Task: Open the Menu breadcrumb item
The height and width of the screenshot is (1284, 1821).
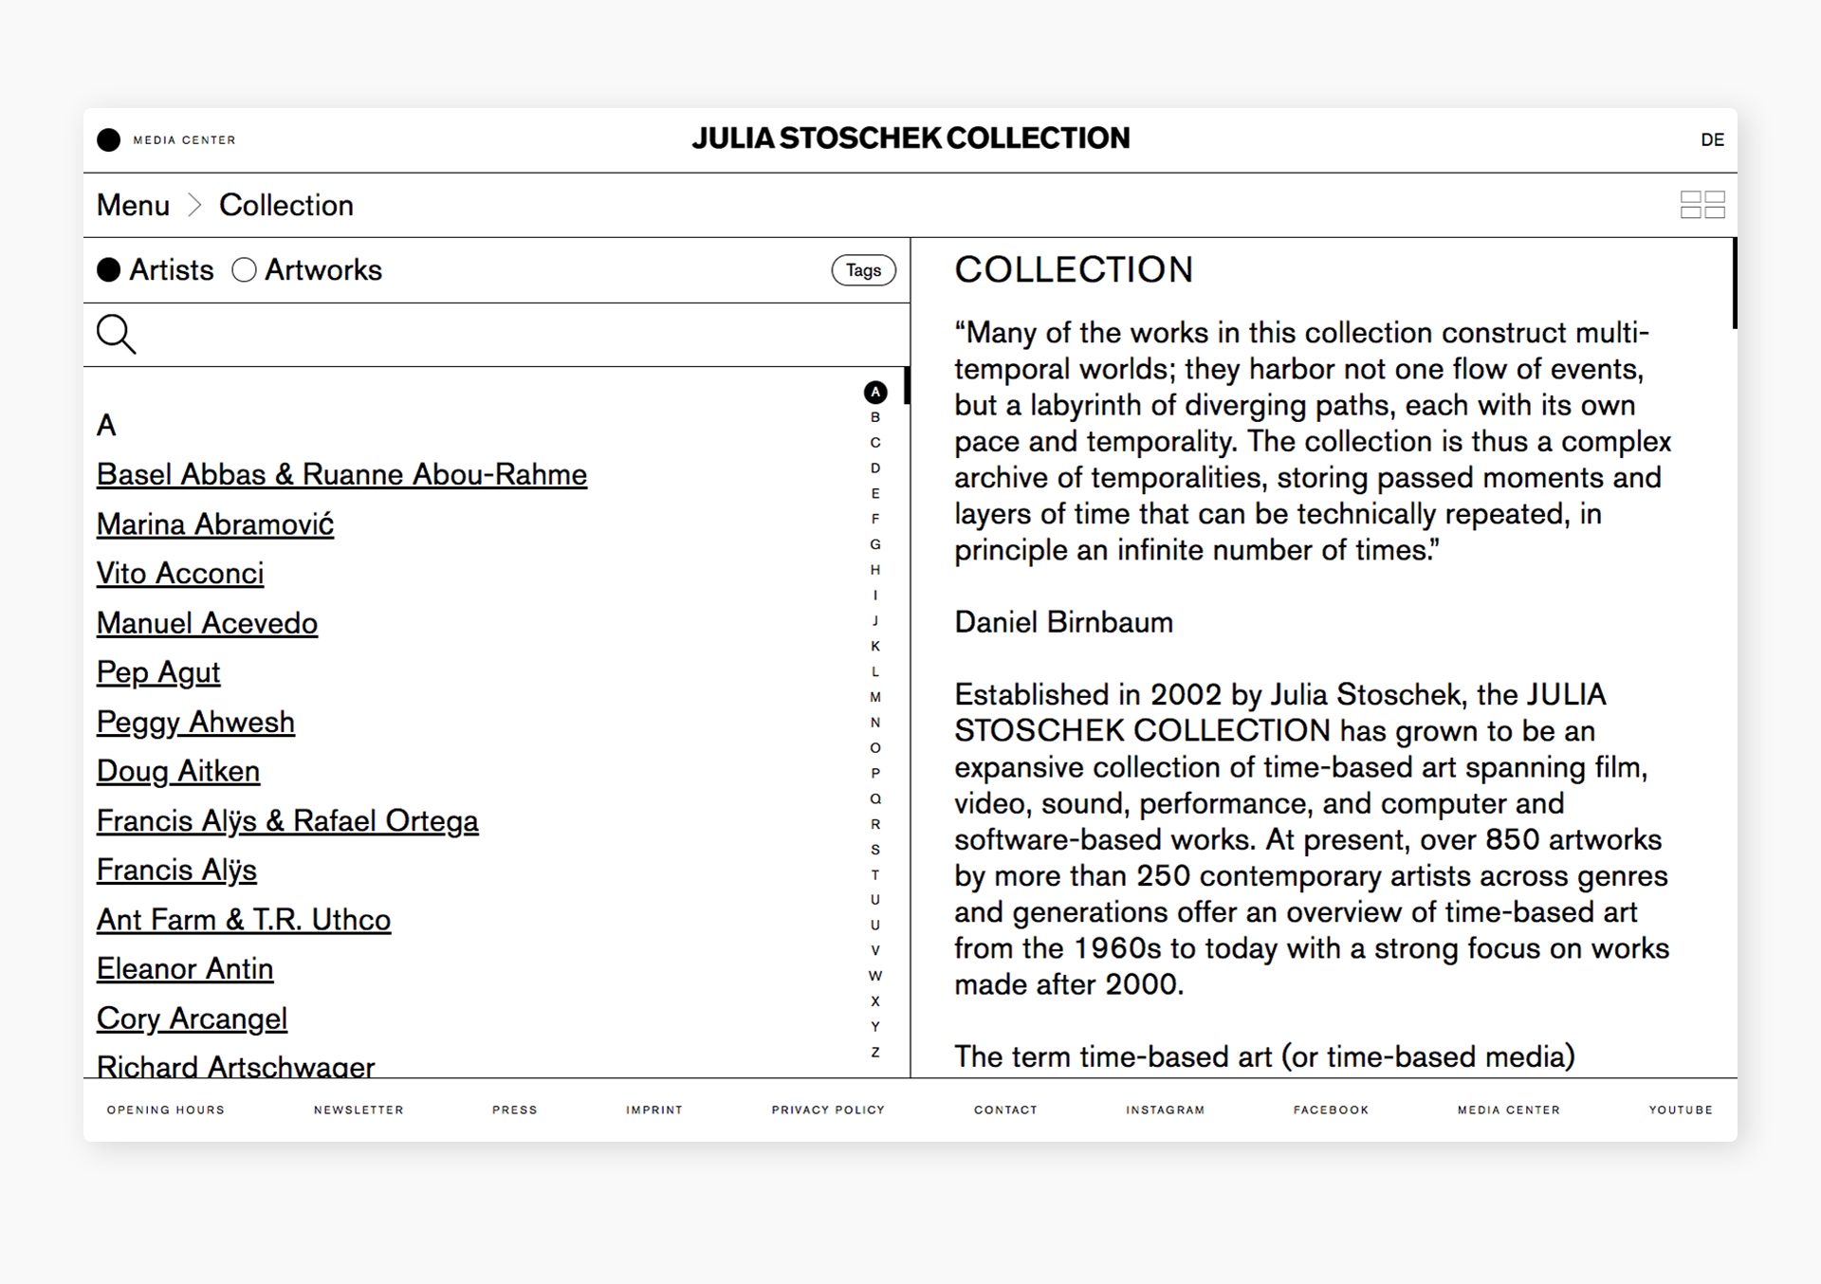Action: [x=133, y=205]
